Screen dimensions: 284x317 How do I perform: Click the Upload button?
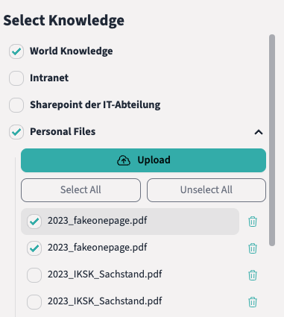pyautogui.click(x=143, y=160)
